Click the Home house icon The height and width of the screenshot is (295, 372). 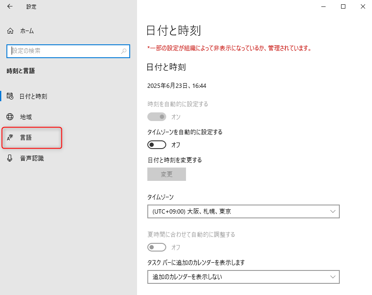click(10, 31)
